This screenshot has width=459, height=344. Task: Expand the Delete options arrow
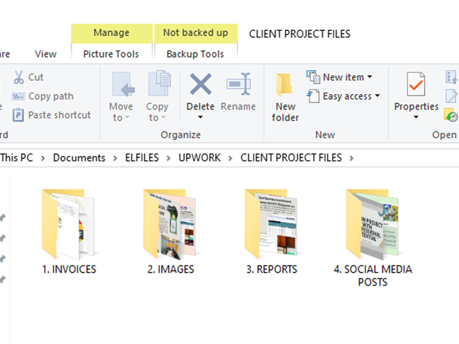coord(200,117)
